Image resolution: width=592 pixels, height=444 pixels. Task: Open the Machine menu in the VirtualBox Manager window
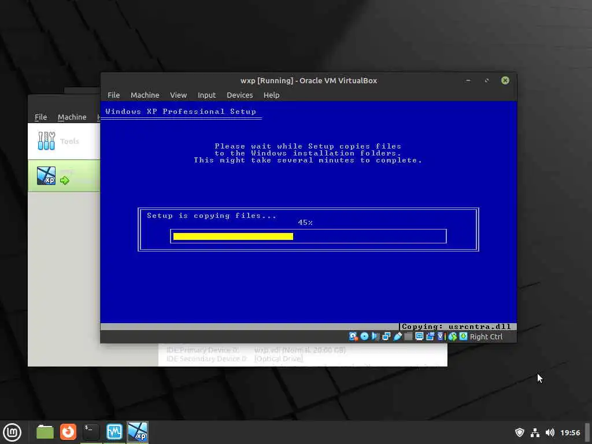pyautogui.click(x=72, y=117)
